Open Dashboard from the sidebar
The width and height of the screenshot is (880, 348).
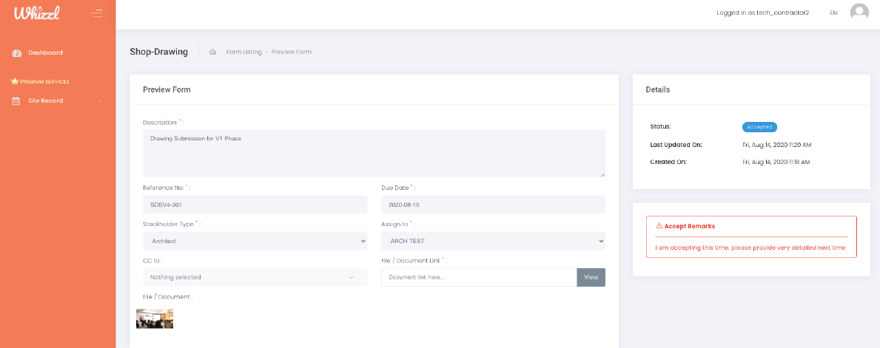(45, 53)
